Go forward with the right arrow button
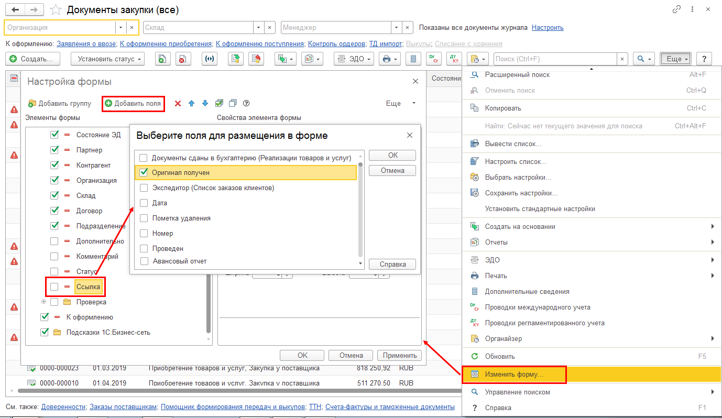This screenshot has width=722, height=418. [34, 10]
